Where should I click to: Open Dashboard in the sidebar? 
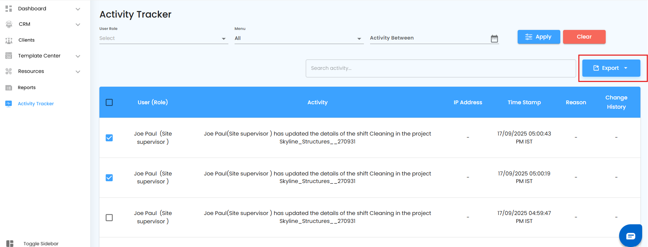32,9
